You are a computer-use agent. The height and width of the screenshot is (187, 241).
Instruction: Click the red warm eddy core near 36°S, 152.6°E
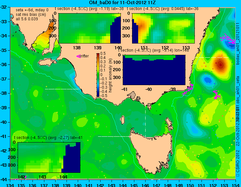point(220,65)
